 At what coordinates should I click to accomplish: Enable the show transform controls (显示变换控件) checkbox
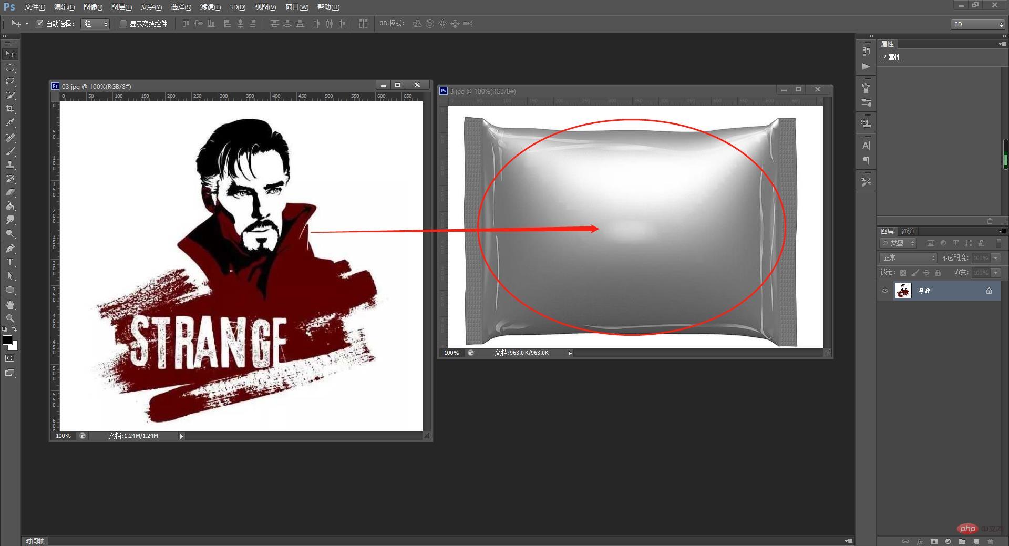pyautogui.click(x=123, y=24)
